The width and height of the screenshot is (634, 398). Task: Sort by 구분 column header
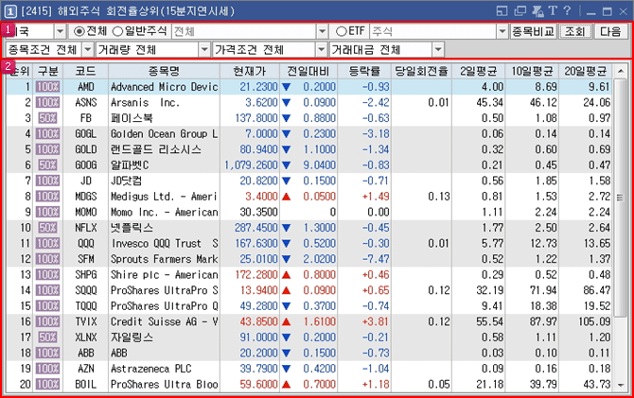[x=47, y=72]
